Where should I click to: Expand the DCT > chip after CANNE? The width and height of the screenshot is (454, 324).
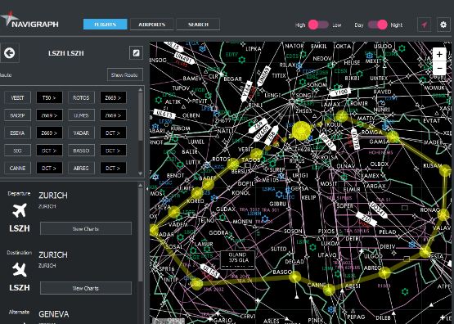(49, 169)
